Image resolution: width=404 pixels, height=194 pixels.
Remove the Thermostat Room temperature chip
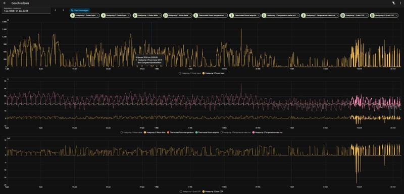(226, 16)
